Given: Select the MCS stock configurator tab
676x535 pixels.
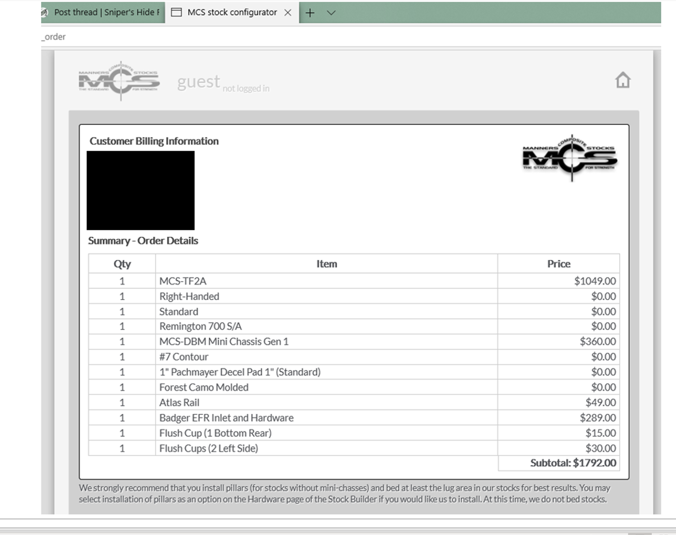Looking at the screenshot, I should pos(232,12).
